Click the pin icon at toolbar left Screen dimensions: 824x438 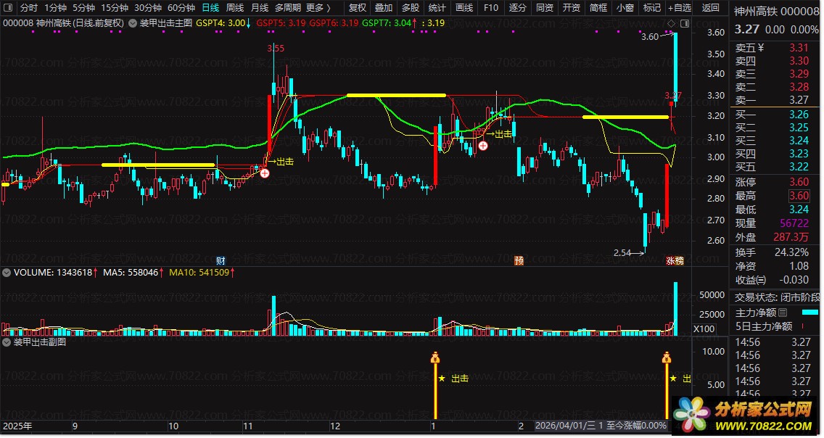click(9, 8)
